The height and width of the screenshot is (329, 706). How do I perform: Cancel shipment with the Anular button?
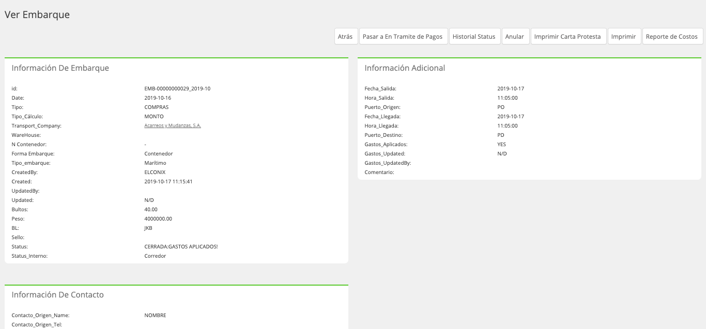pos(515,37)
